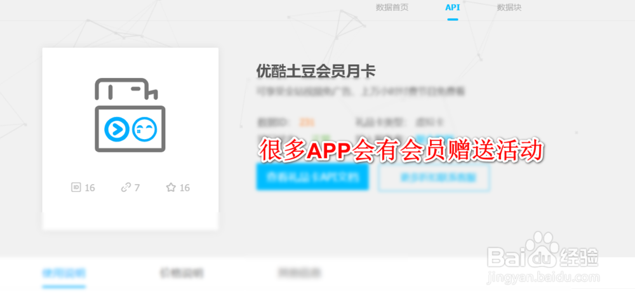Click the ID badge icon beside 16
635x299 pixels.
tap(76, 187)
